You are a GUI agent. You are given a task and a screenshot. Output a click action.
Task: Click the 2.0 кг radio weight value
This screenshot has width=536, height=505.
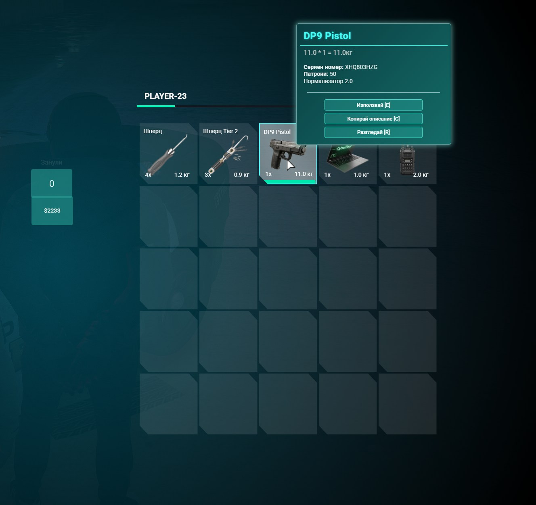[x=421, y=175]
